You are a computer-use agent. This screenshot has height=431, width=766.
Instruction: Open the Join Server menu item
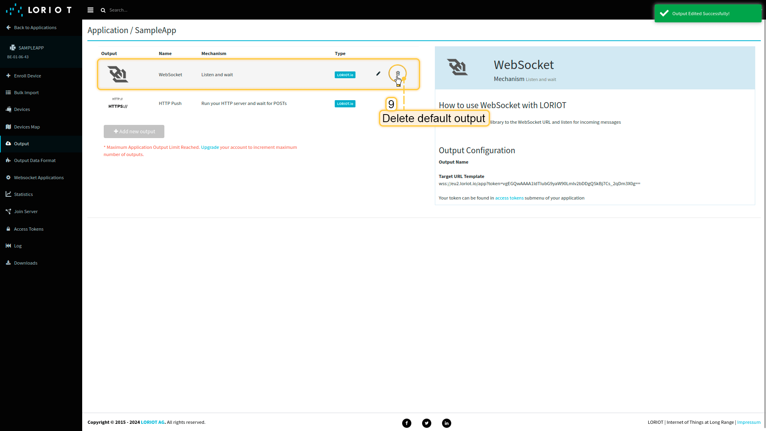26,212
